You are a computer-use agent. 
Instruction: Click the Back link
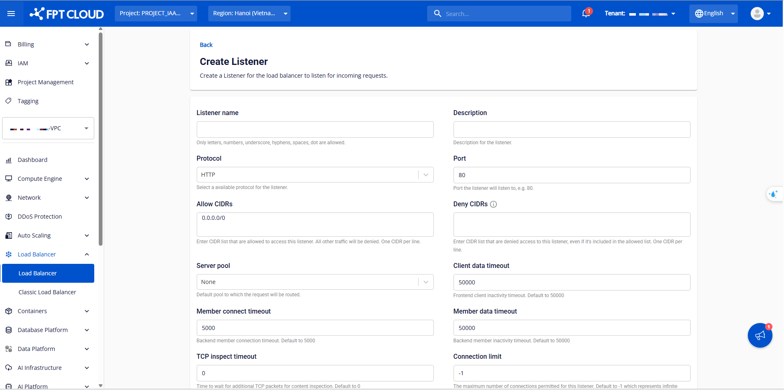(x=206, y=45)
